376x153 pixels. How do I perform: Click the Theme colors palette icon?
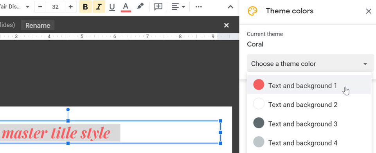click(252, 11)
